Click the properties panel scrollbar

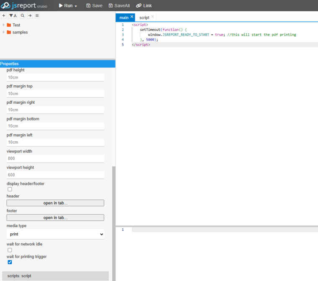pyautogui.click(x=114, y=223)
